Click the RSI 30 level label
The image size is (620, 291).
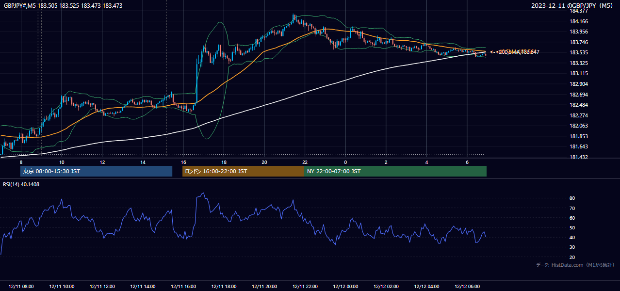point(572,247)
